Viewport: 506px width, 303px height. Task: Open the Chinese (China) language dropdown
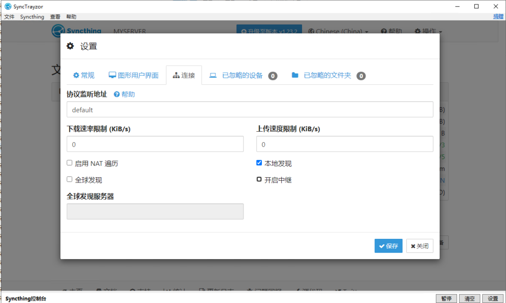tap(338, 31)
